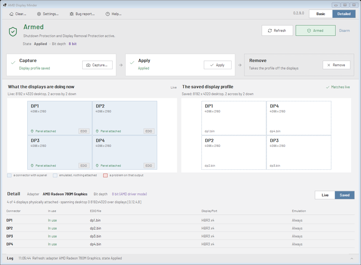
Task: Click the Matches live checkmark icon
Action: point(327,87)
